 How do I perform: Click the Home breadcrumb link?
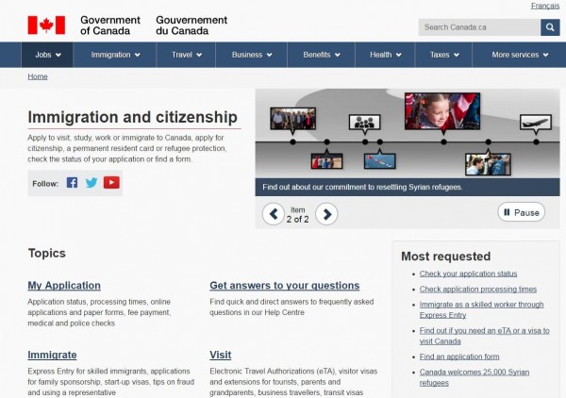click(x=38, y=76)
